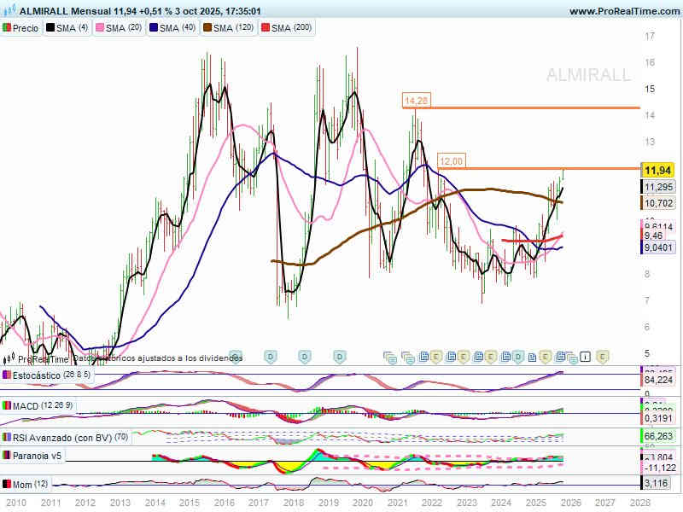Open the RSI Avanzado (con BV) indicator settings
683x512 pixels.
[62, 437]
